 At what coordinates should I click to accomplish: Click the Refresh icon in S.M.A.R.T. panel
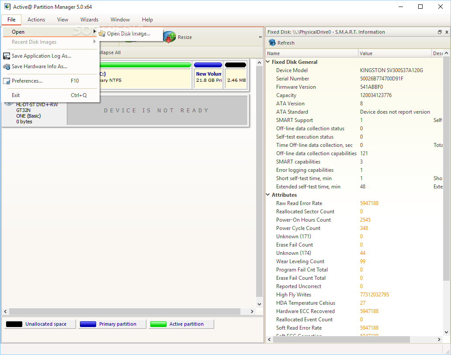coord(272,42)
